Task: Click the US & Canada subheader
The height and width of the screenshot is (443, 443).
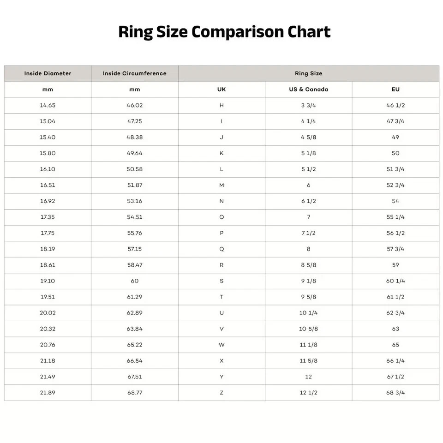Action: click(308, 90)
